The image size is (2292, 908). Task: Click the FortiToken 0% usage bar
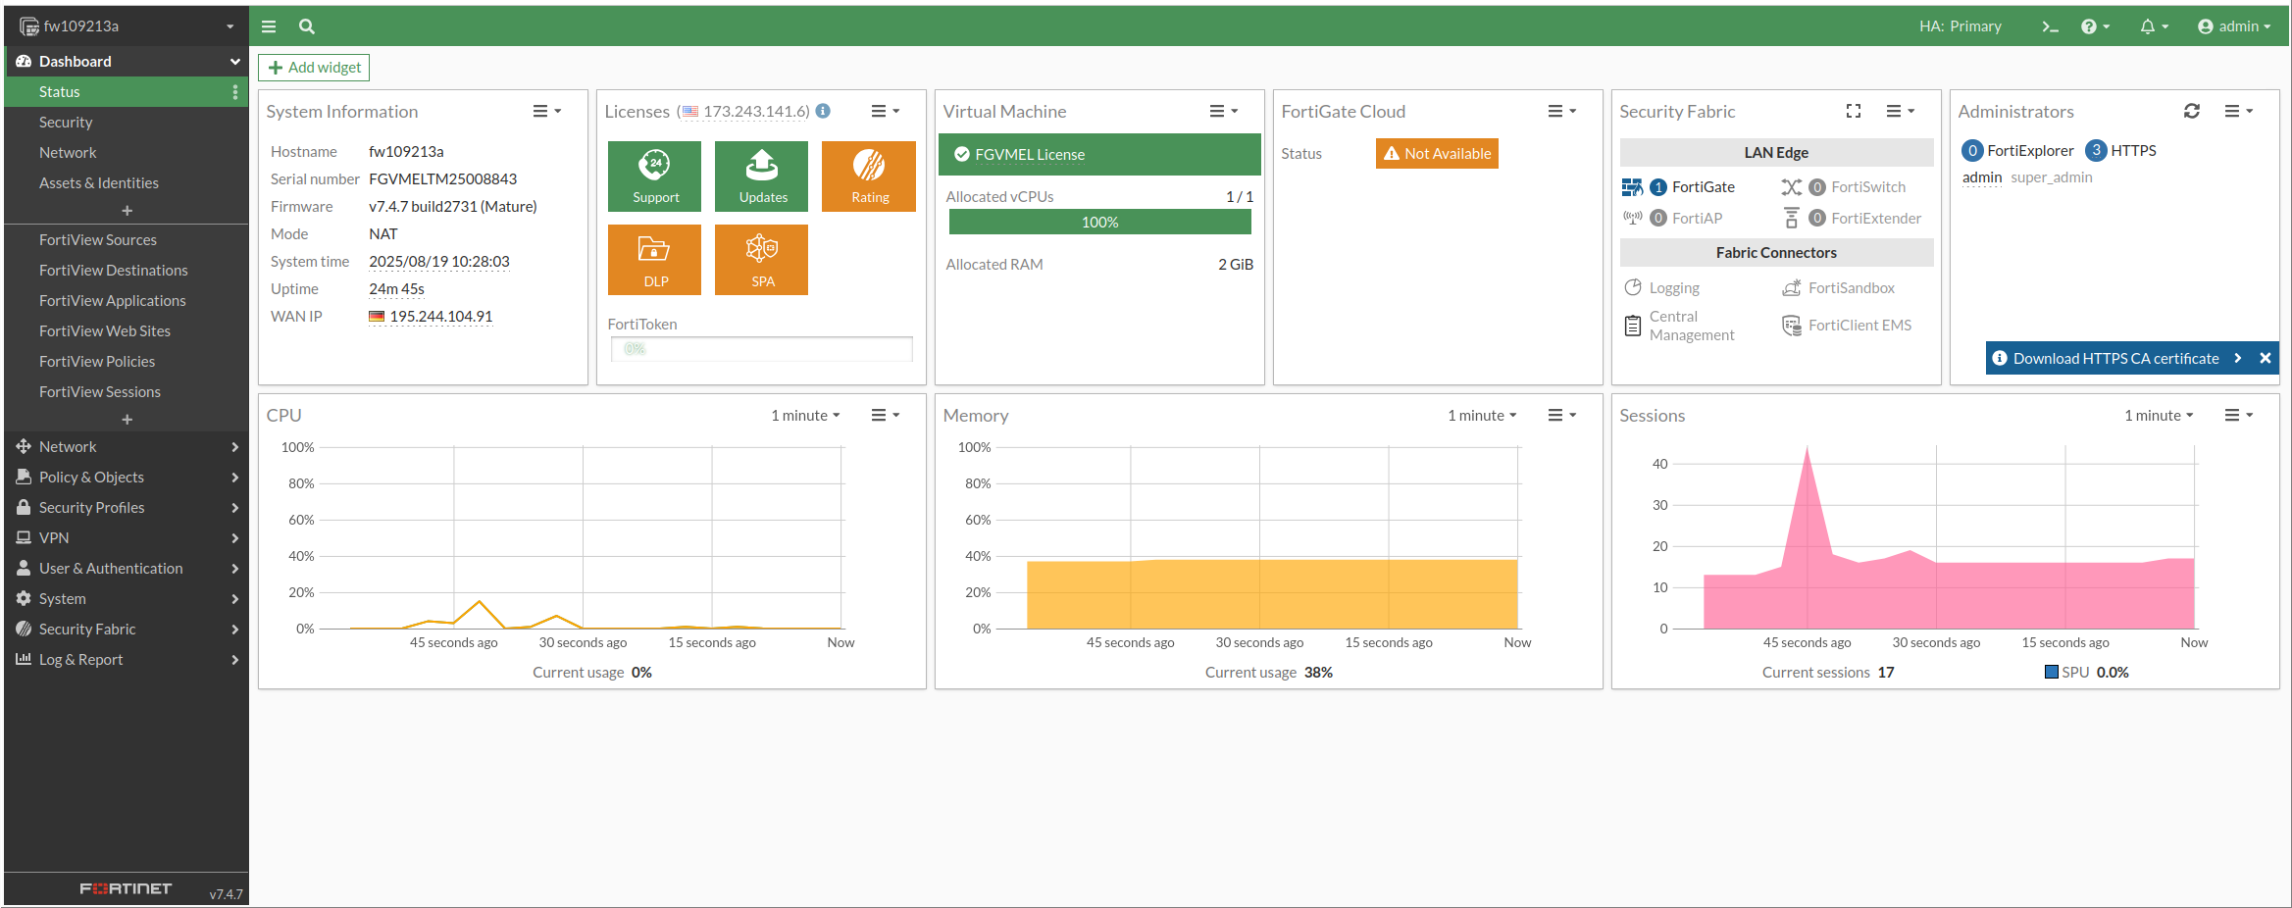(761, 348)
